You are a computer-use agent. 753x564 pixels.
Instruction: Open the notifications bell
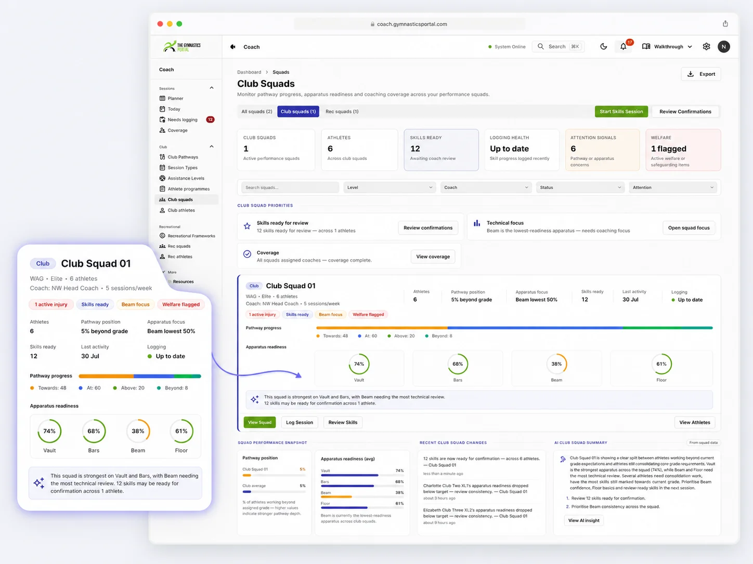pyautogui.click(x=623, y=46)
